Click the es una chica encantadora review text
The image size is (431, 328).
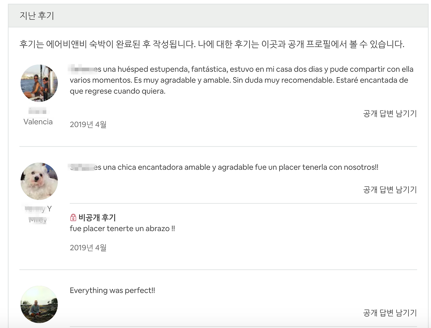[x=236, y=167]
